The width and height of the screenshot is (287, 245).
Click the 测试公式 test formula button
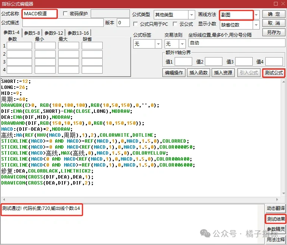[x=274, y=73]
